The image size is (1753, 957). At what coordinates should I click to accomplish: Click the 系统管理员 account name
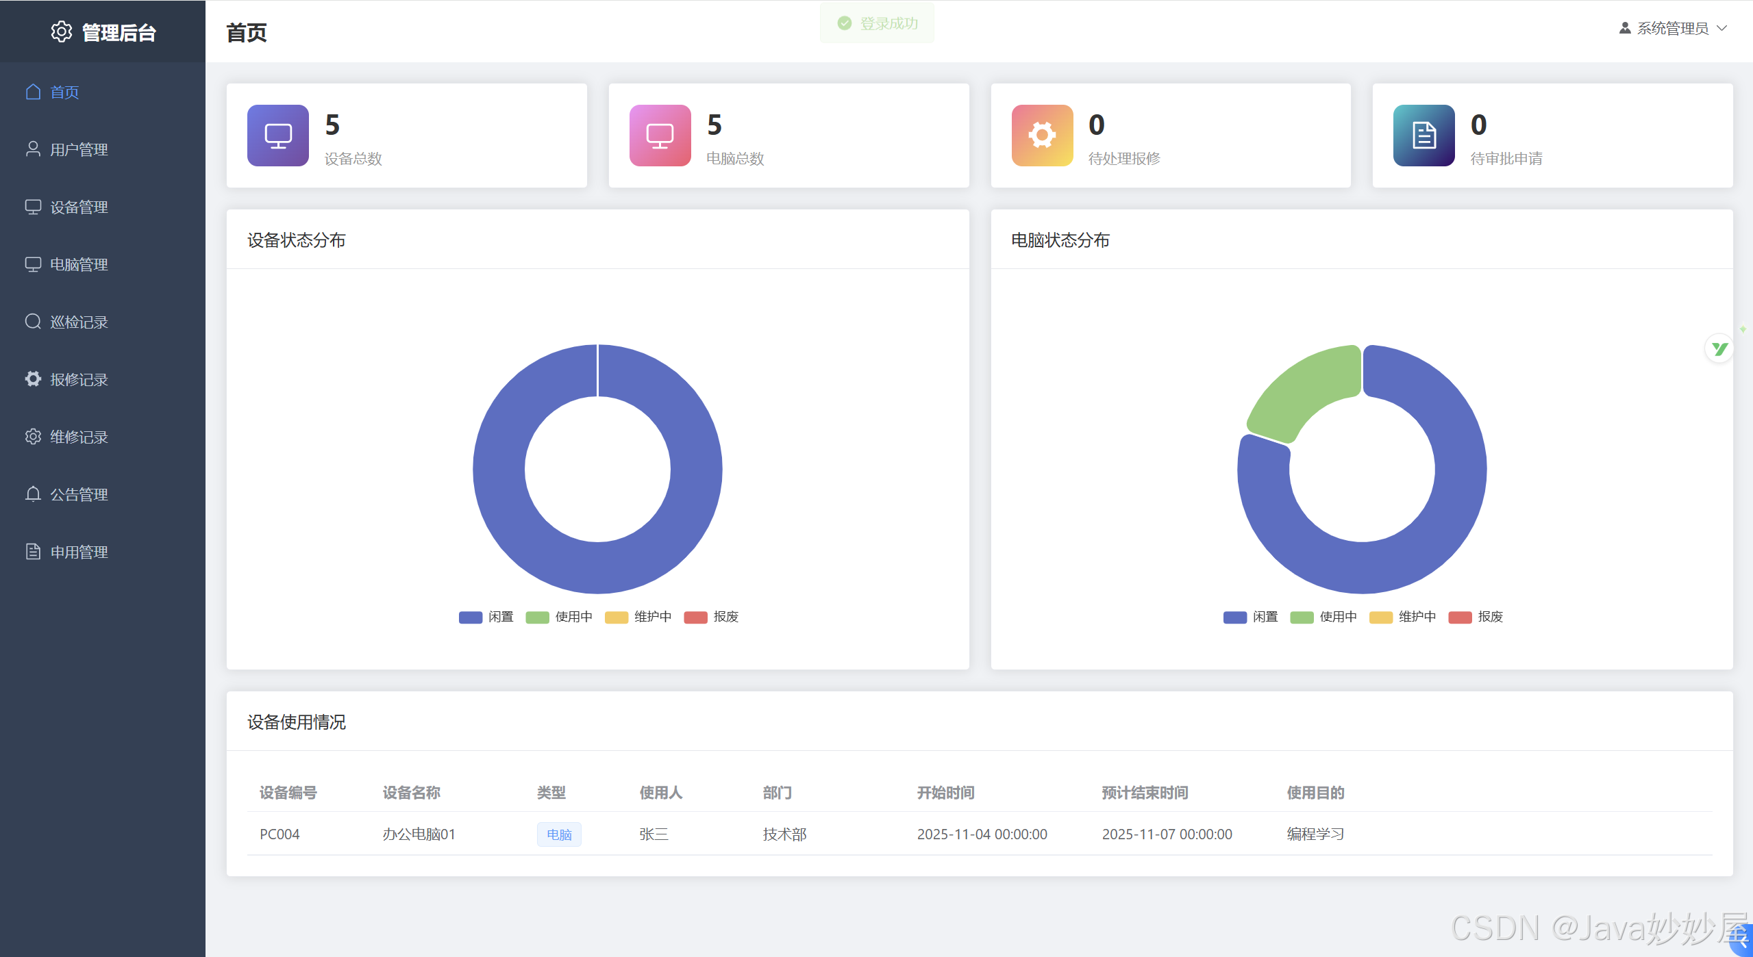point(1673,28)
